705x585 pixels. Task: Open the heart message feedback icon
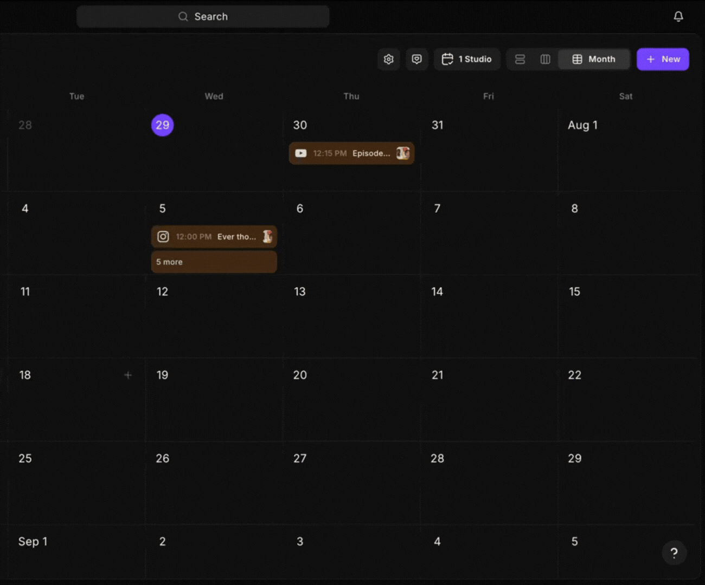pyautogui.click(x=416, y=59)
